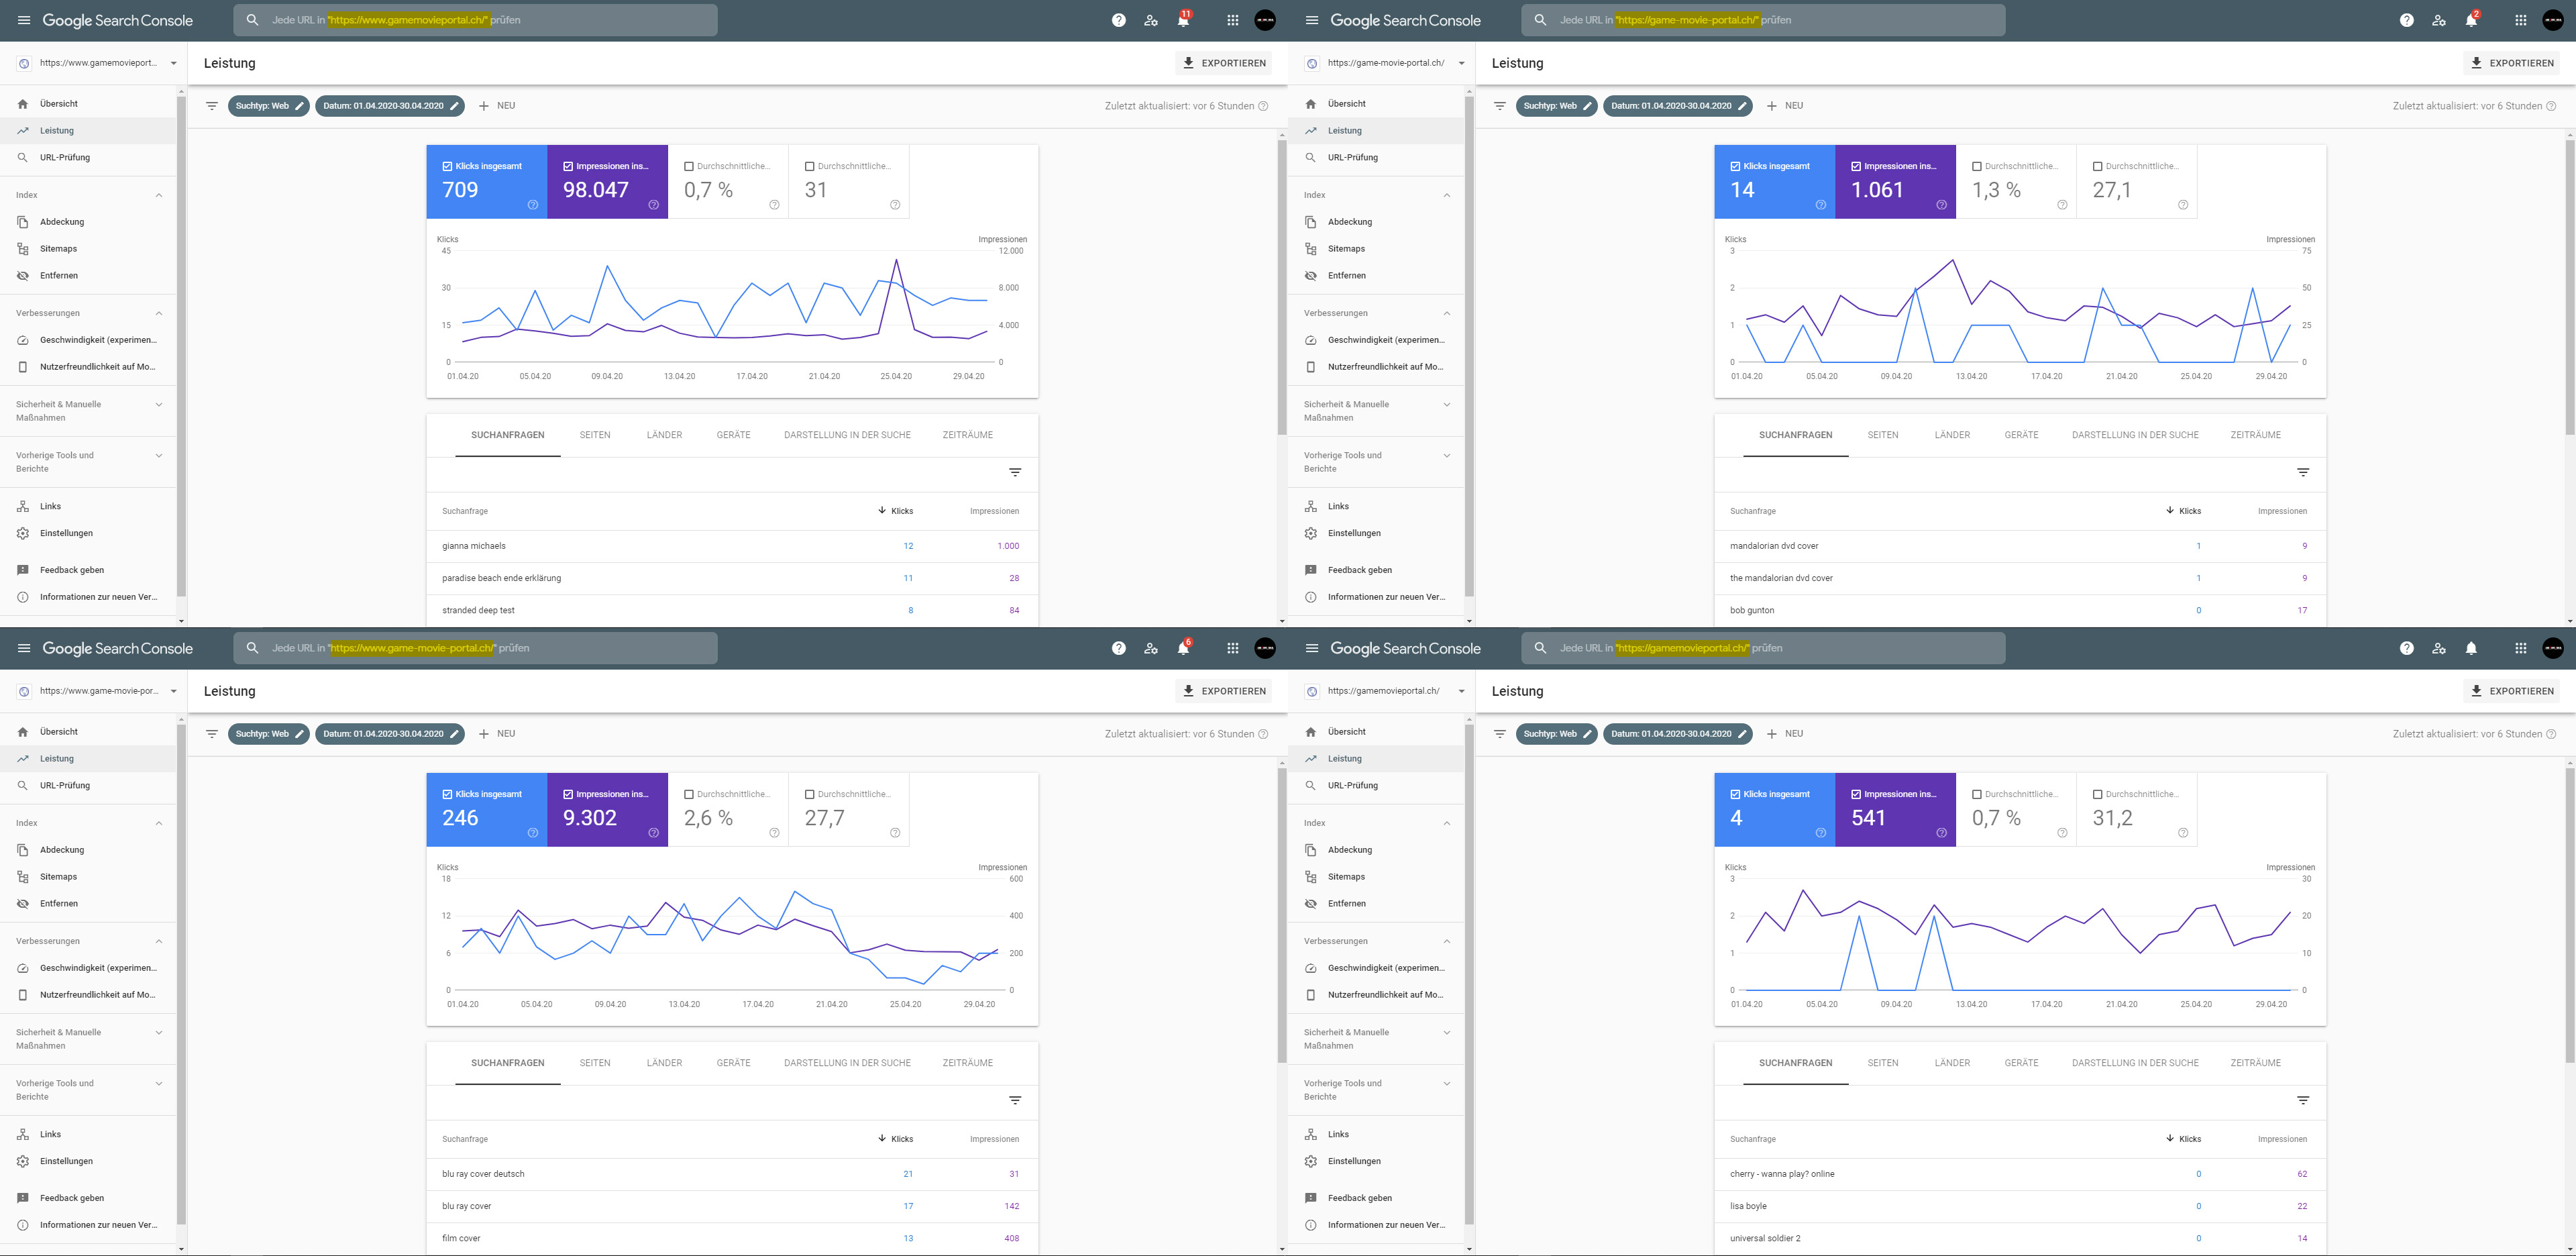2576x1256 pixels.
Task: Click table filter icon above 'mandalorian dvd cover' row
Action: [x=2303, y=472]
